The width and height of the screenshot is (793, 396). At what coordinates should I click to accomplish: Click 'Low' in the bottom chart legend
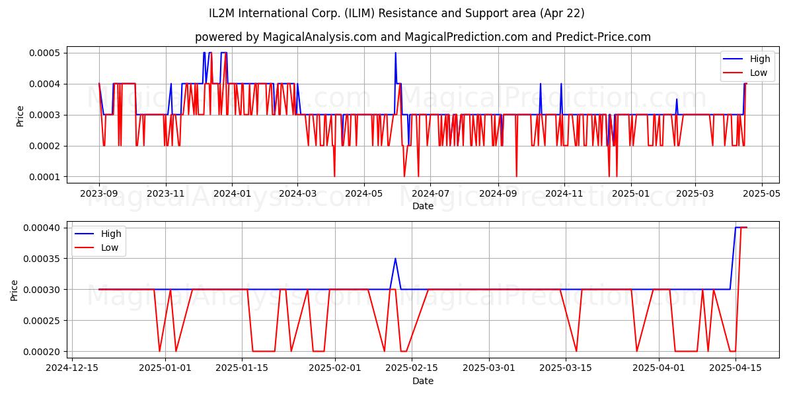pyautogui.click(x=110, y=247)
